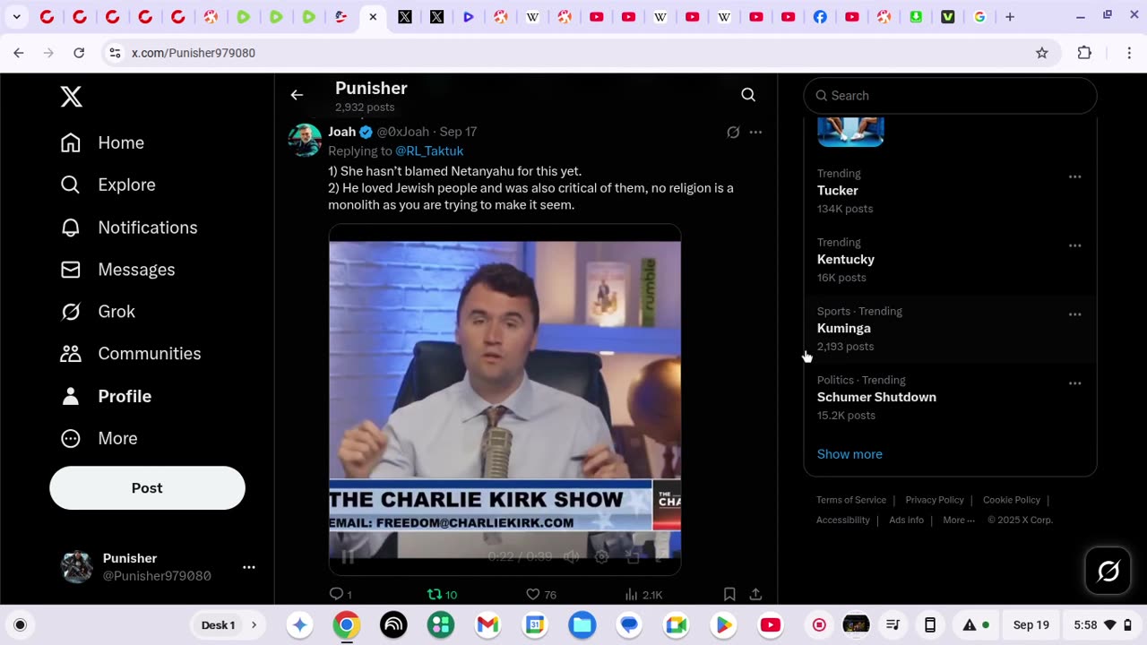Screen dimensions: 1147x645
Task: Open the floating Grok button
Action: 1108,571
